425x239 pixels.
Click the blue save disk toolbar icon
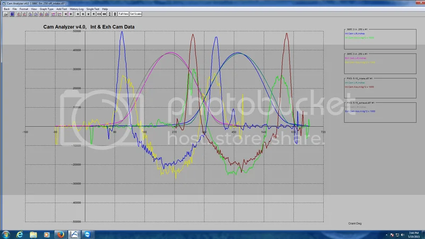click(12, 13)
